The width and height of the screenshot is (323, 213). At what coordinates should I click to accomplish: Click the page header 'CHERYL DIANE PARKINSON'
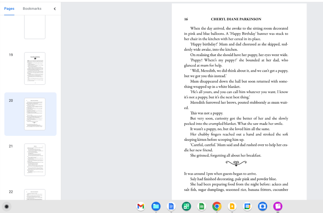coord(236,19)
